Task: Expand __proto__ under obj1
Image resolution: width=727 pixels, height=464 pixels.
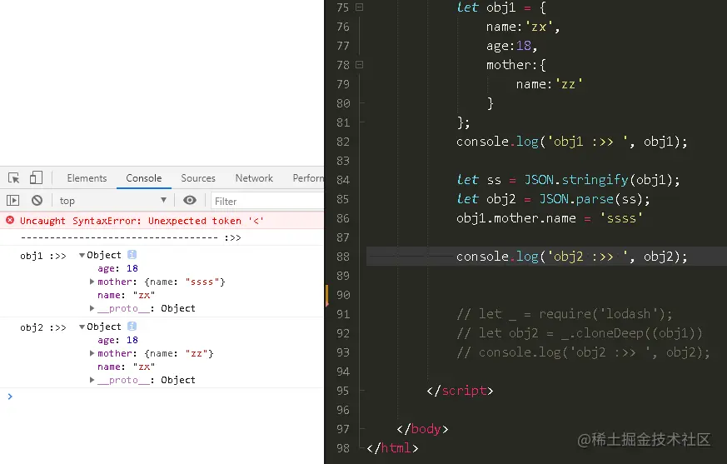Action: click(92, 308)
